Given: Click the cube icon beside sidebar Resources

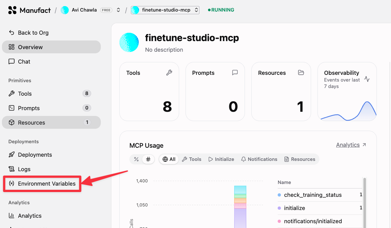Looking at the screenshot, I should [12, 122].
